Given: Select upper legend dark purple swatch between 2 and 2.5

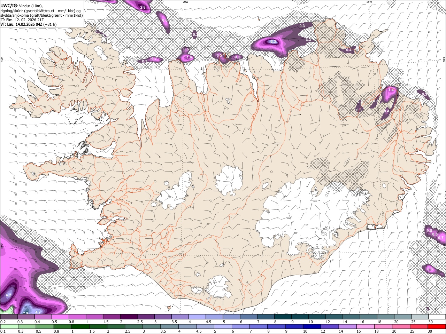Looking at the screenshot, I should 129,317.
